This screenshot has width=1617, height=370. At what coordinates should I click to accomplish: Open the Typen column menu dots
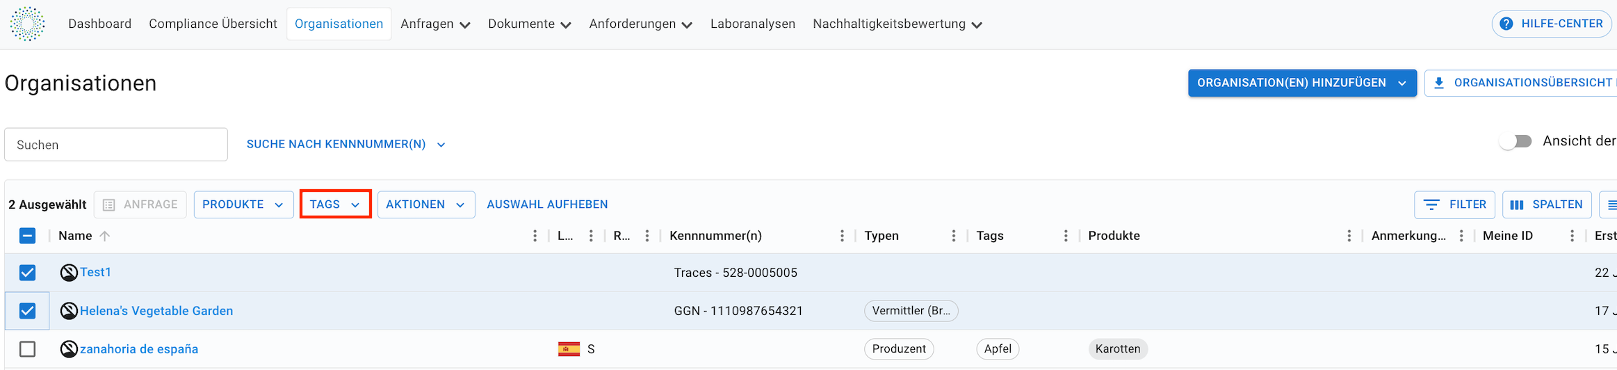point(953,236)
